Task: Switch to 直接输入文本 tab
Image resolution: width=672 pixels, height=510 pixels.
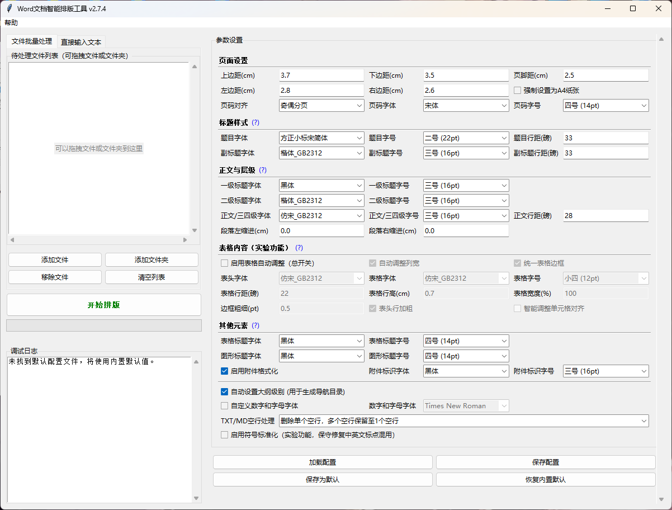Action: tap(81, 42)
